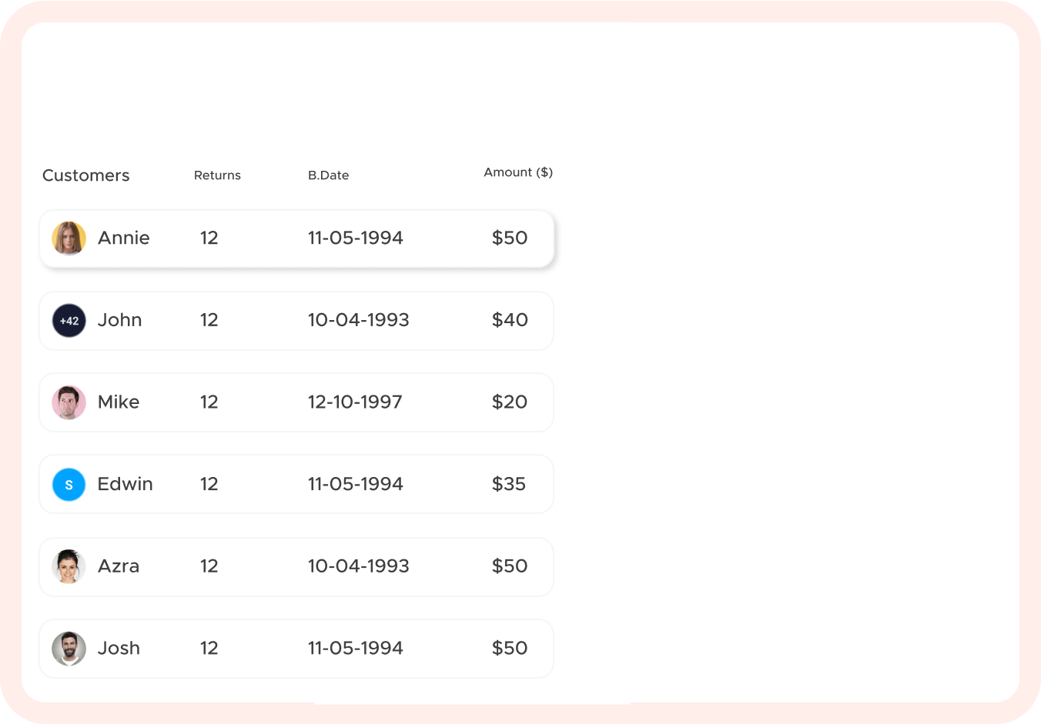This screenshot has height=724, width=1041.
Task: Click Josh's profile avatar
Action: [69, 649]
